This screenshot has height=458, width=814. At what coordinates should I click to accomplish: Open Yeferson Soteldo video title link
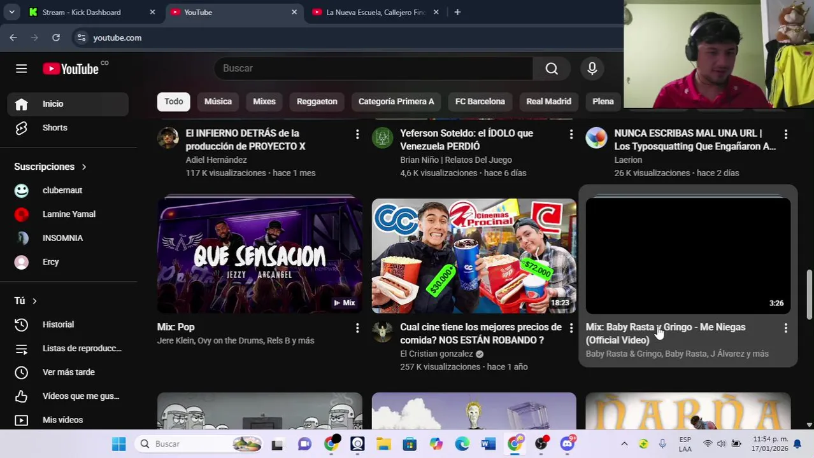466,140
